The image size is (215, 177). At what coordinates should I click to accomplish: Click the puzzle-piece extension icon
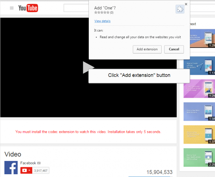point(180,9)
